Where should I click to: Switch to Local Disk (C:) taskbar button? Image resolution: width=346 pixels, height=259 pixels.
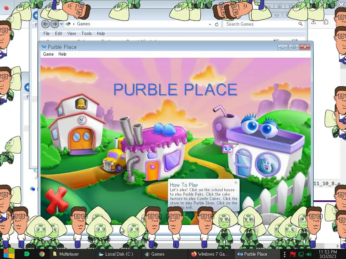[118, 254]
